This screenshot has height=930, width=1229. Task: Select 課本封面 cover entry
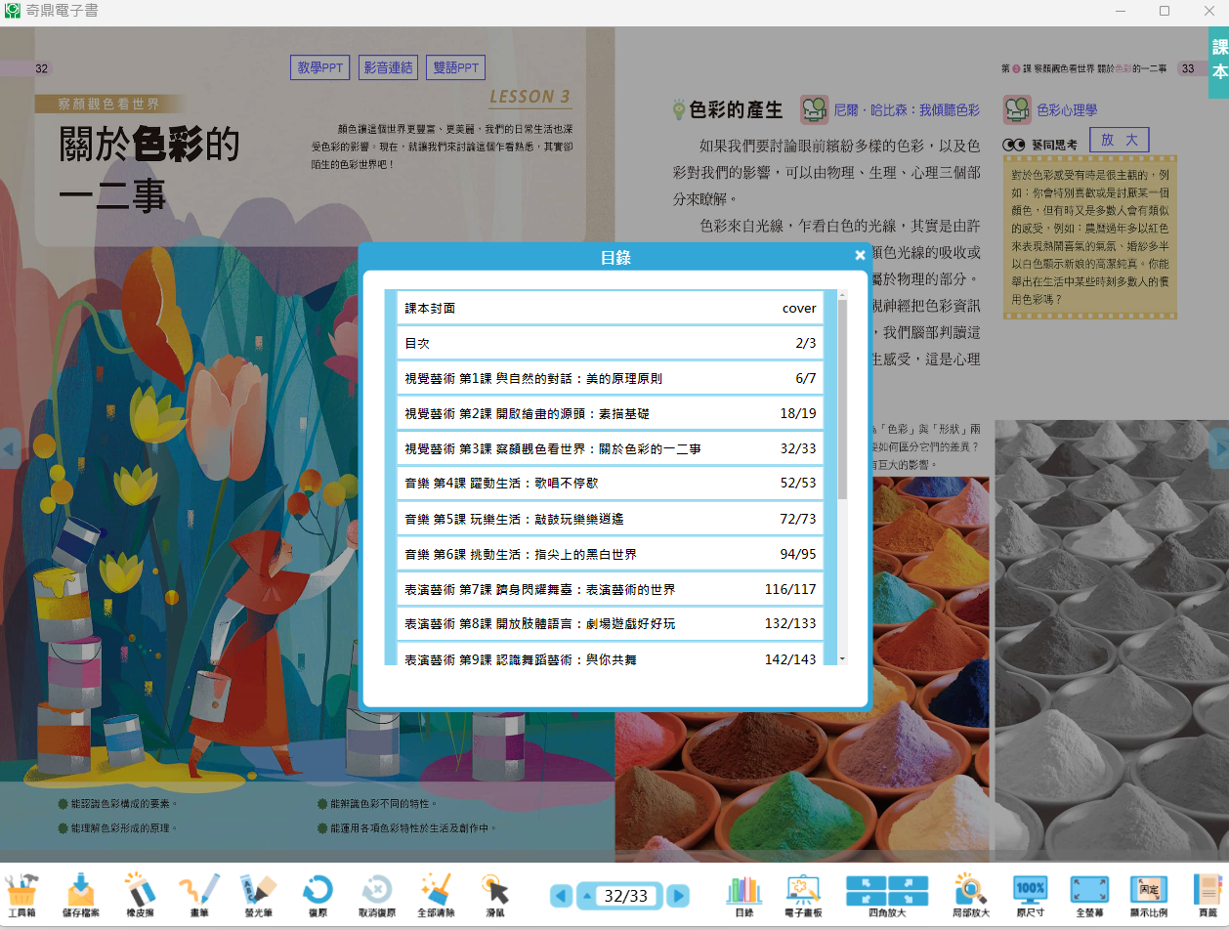coord(611,308)
